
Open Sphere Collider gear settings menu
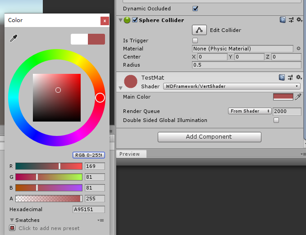click(x=299, y=20)
